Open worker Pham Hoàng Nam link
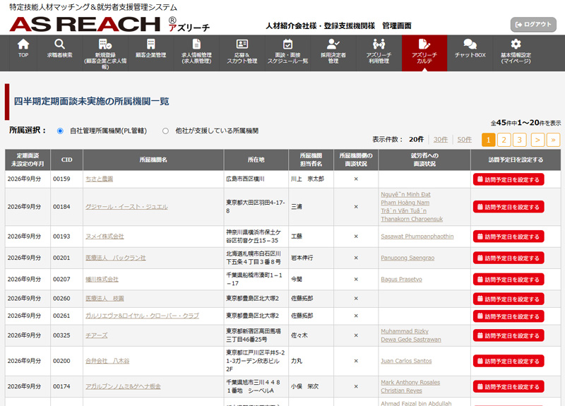Image resolution: width=565 pixels, height=406 pixels. (x=405, y=203)
